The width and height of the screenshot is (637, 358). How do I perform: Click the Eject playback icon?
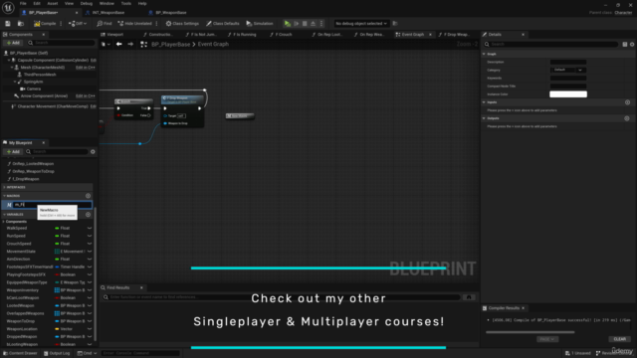click(313, 24)
